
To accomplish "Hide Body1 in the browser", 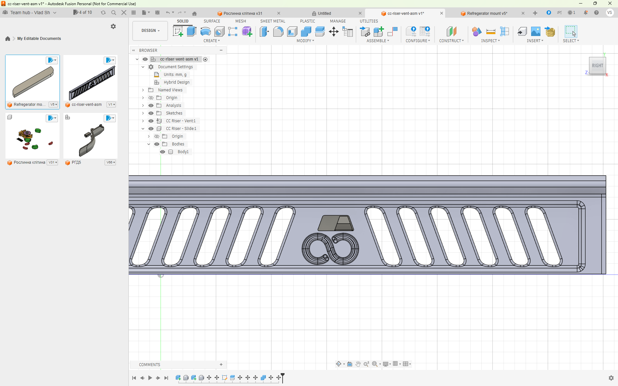I will 163,152.
